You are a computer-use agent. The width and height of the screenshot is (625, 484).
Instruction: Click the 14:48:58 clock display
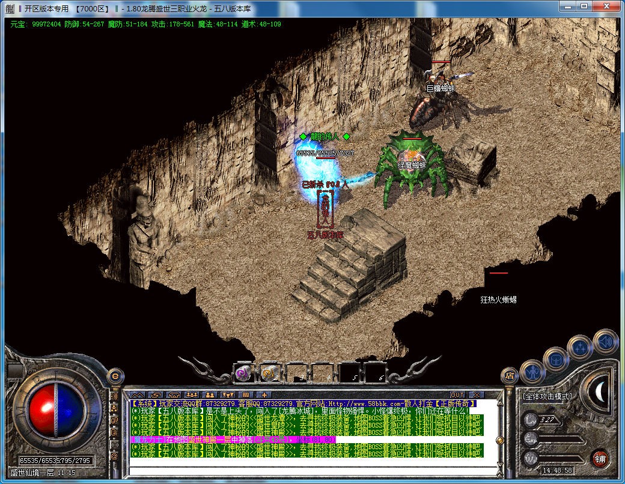click(x=558, y=470)
